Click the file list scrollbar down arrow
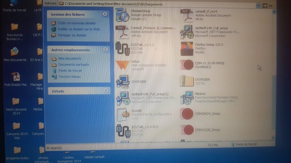Screen dimensions: 291x163 pyautogui.click(x=273, y=137)
